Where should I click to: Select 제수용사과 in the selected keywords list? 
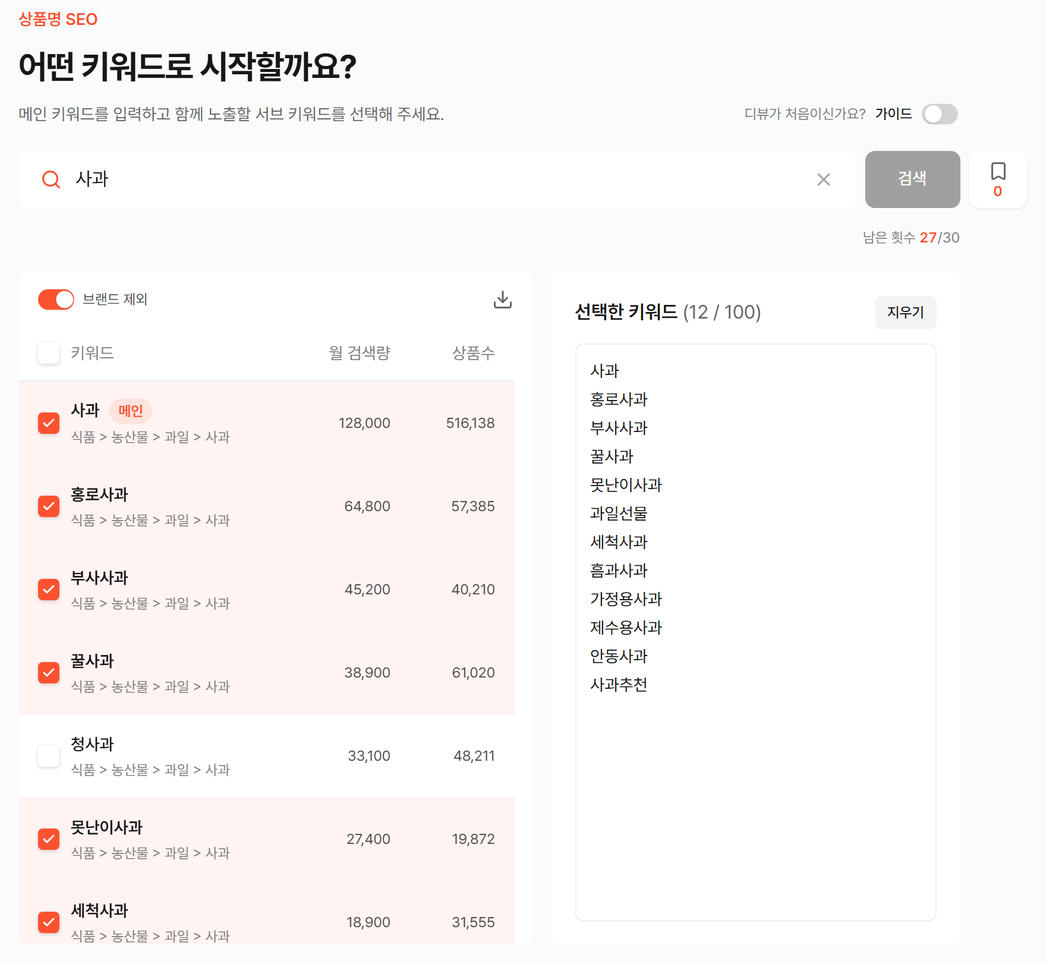626,628
